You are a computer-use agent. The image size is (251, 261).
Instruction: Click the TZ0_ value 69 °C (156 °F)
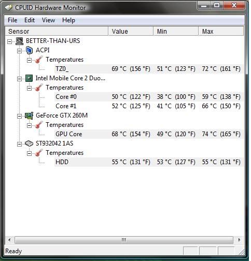(131, 69)
